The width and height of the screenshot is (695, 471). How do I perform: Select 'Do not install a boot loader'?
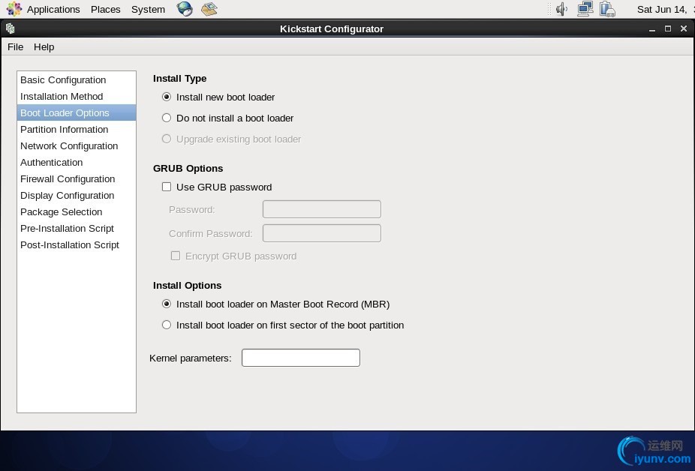(167, 118)
